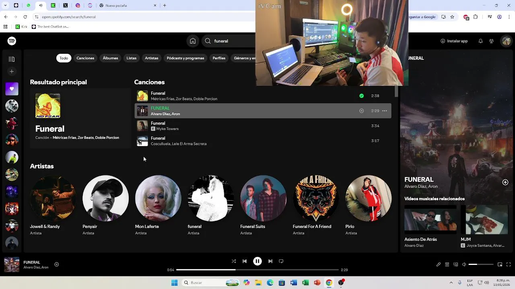Open Funeral For A Friend artist card

(x=316, y=205)
